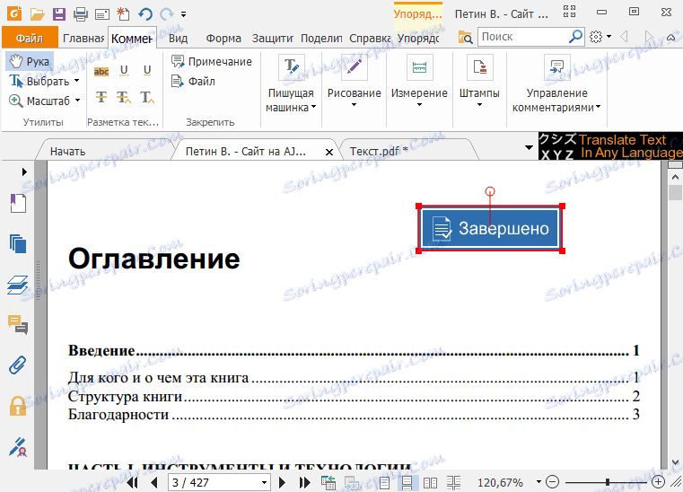
Task: Go to the first page
Action: pyautogui.click(x=133, y=482)
